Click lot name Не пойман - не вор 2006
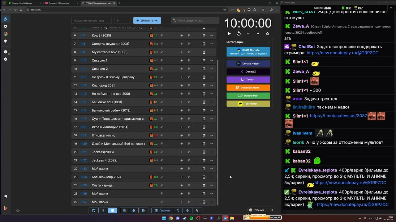The width and height of the screenshot is (396, 222). pos(111,94)
